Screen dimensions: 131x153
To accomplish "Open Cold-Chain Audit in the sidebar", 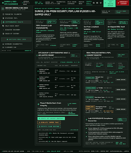I will [x=16, y=26].
